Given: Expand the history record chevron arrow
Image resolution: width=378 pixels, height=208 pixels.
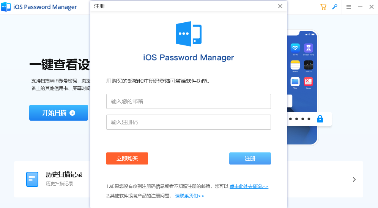Looking at the screenshot, I should pyautogui.click(x=354, y=179).
